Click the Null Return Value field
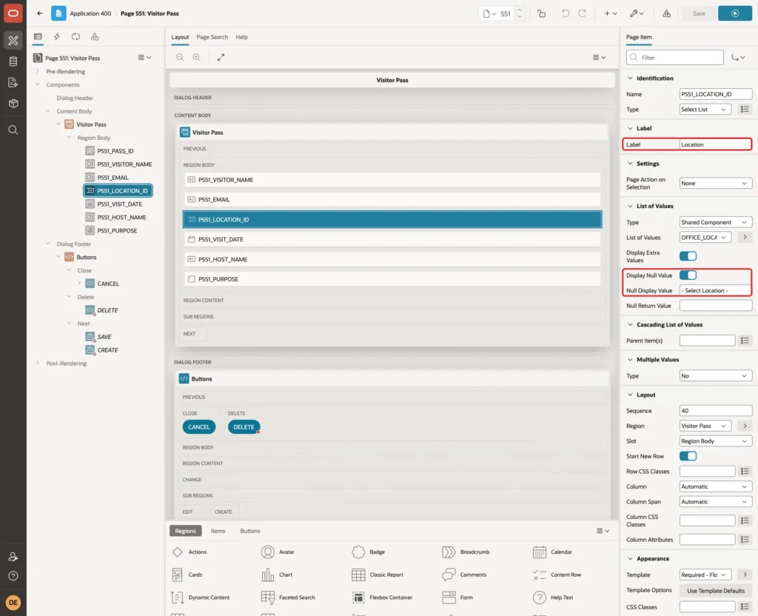The height and width of the screenshot is (616, 758). [x=716, y=306]
